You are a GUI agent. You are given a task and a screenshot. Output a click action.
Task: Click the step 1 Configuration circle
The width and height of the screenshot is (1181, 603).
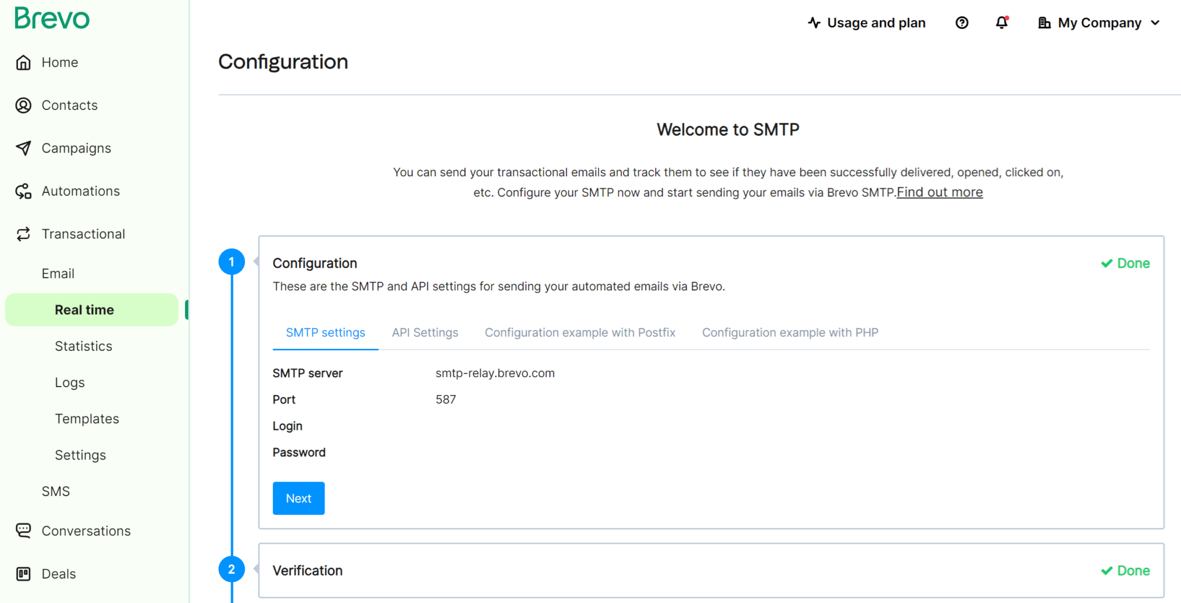[x=232, y=261]
